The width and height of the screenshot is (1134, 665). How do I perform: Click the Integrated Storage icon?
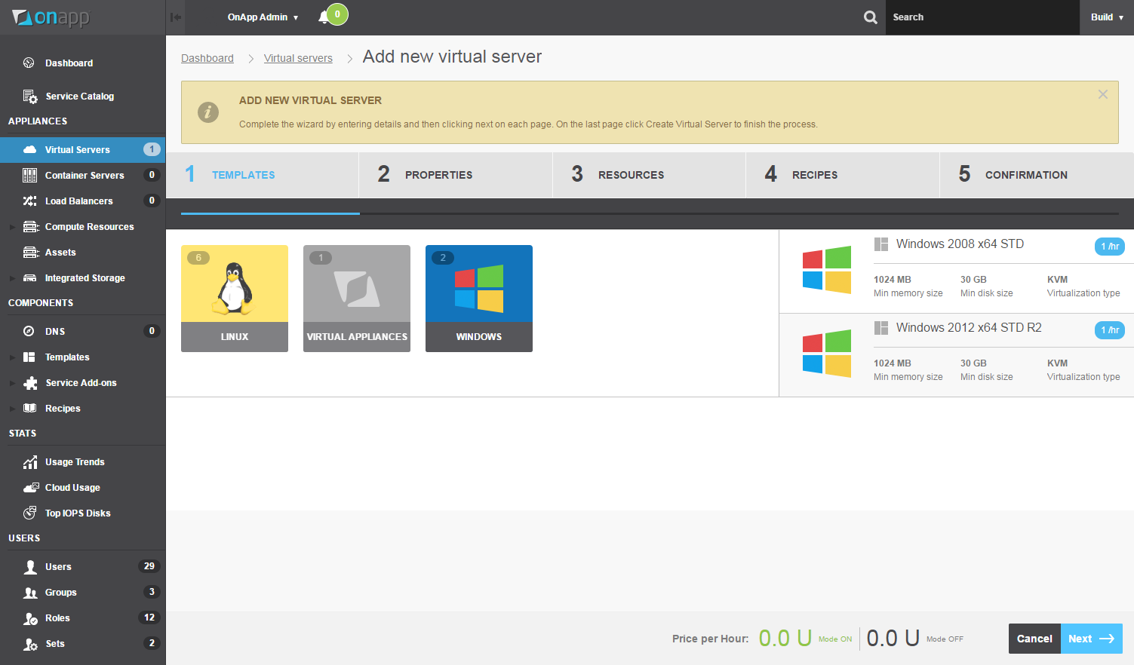[x=30, y=277]
